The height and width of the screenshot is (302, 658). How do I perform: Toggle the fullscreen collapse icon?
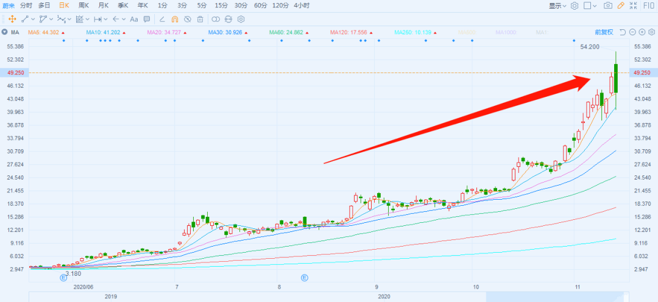634,5
